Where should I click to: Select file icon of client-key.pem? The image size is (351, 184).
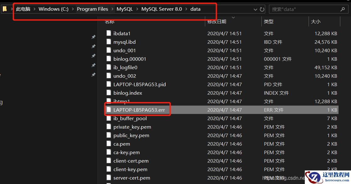pos(109,170)
